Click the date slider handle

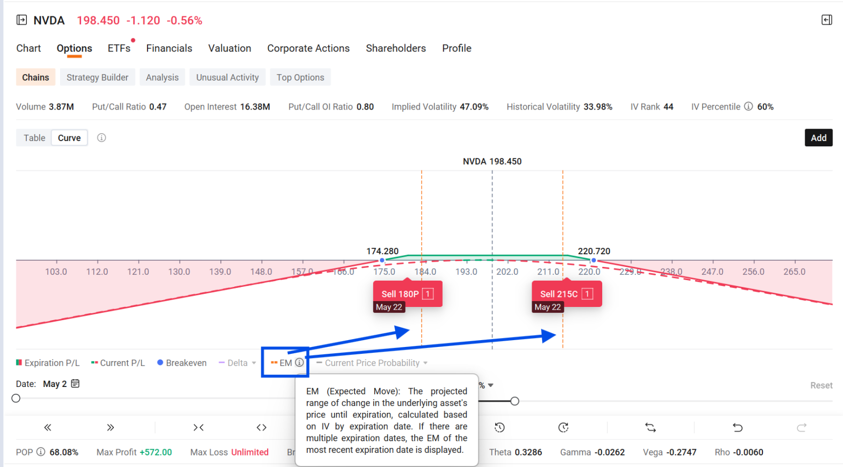tap(16, 398)
